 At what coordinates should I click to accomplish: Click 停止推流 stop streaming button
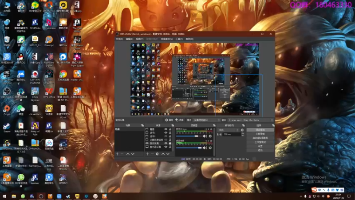point(260,130)
